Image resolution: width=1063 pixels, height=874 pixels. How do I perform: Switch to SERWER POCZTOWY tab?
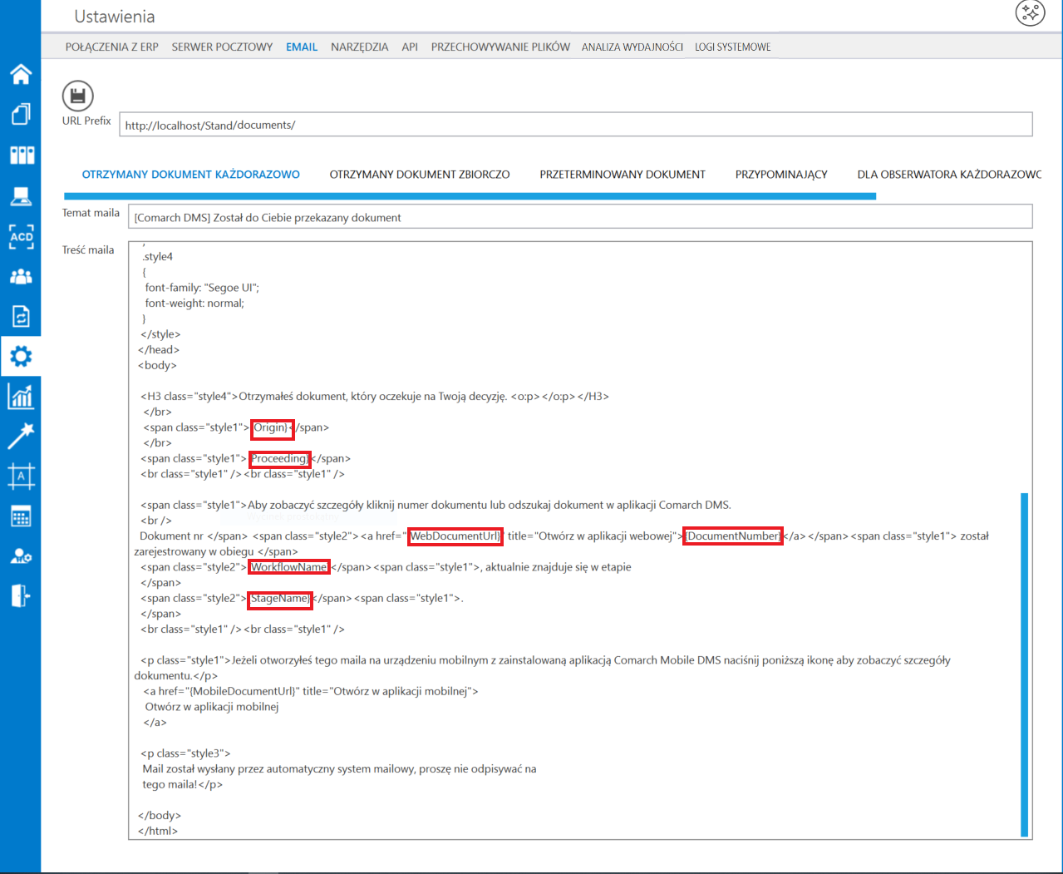[x=222, y=47]
